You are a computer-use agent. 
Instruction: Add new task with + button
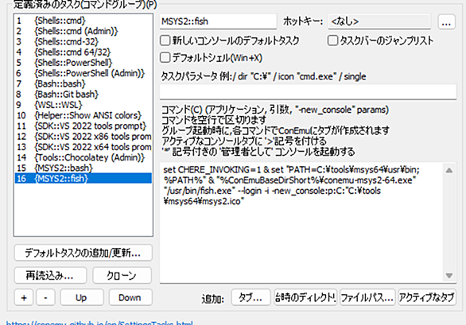click(x=24, y=297)
